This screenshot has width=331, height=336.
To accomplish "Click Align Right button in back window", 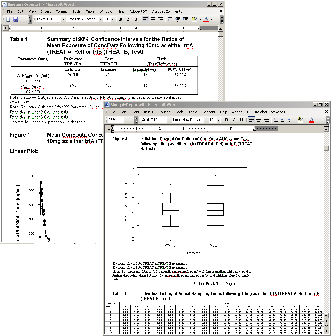I will click(161, 19).
